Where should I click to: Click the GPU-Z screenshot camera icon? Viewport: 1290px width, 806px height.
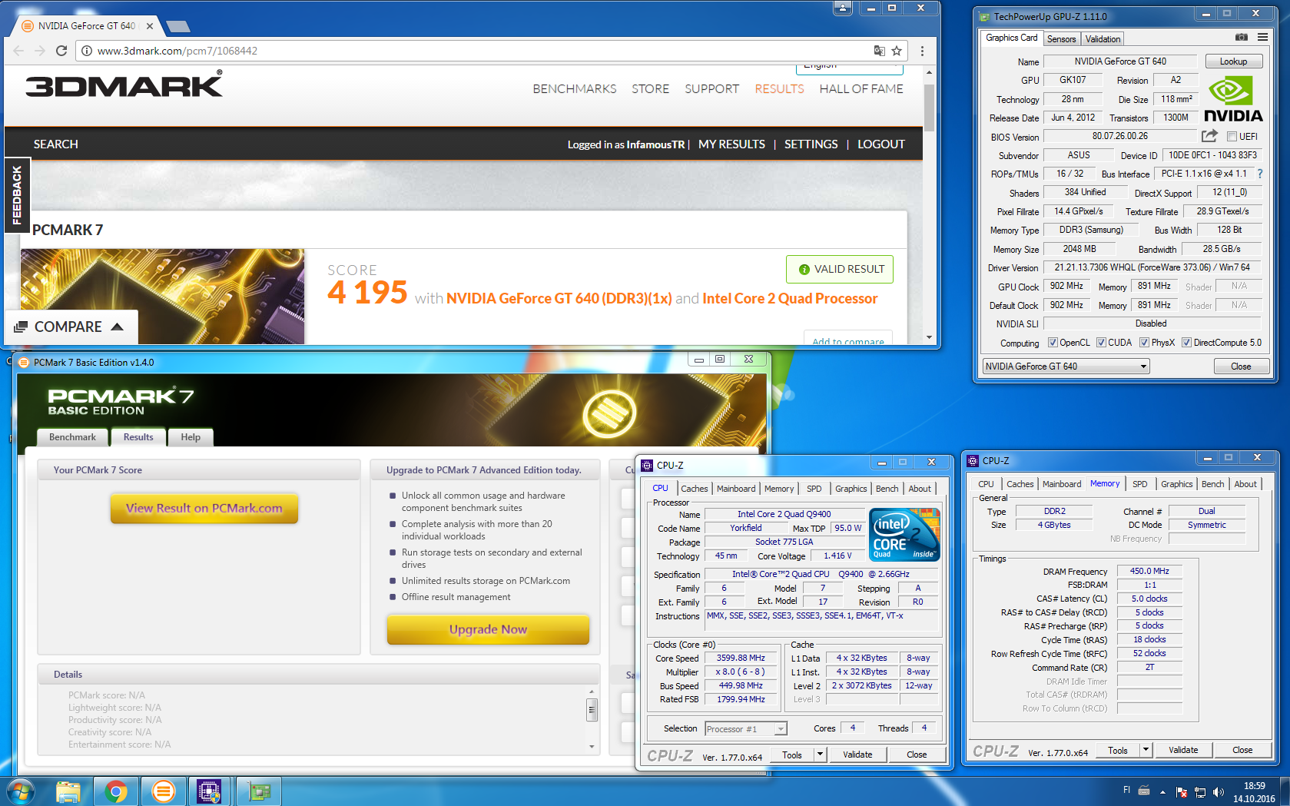click(x=1241, y=37)
